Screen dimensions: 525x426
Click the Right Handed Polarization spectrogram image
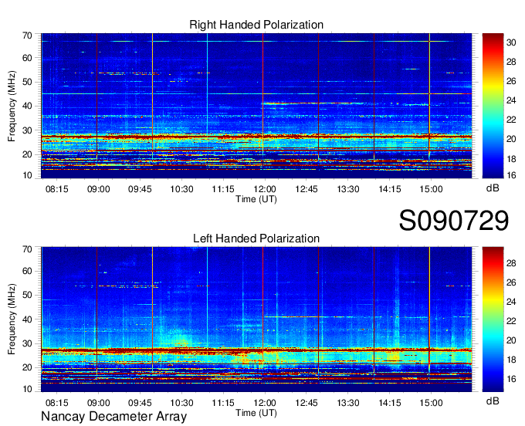click(256, 106)
